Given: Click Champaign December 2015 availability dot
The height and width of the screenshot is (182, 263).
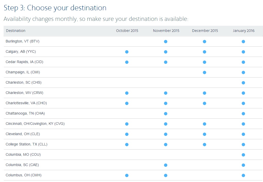Looking at the screenshot, I should coord(204,72).
